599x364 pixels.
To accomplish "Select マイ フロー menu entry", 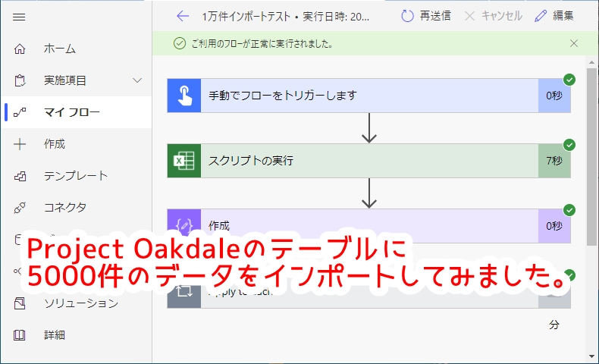I will point(72,112).
